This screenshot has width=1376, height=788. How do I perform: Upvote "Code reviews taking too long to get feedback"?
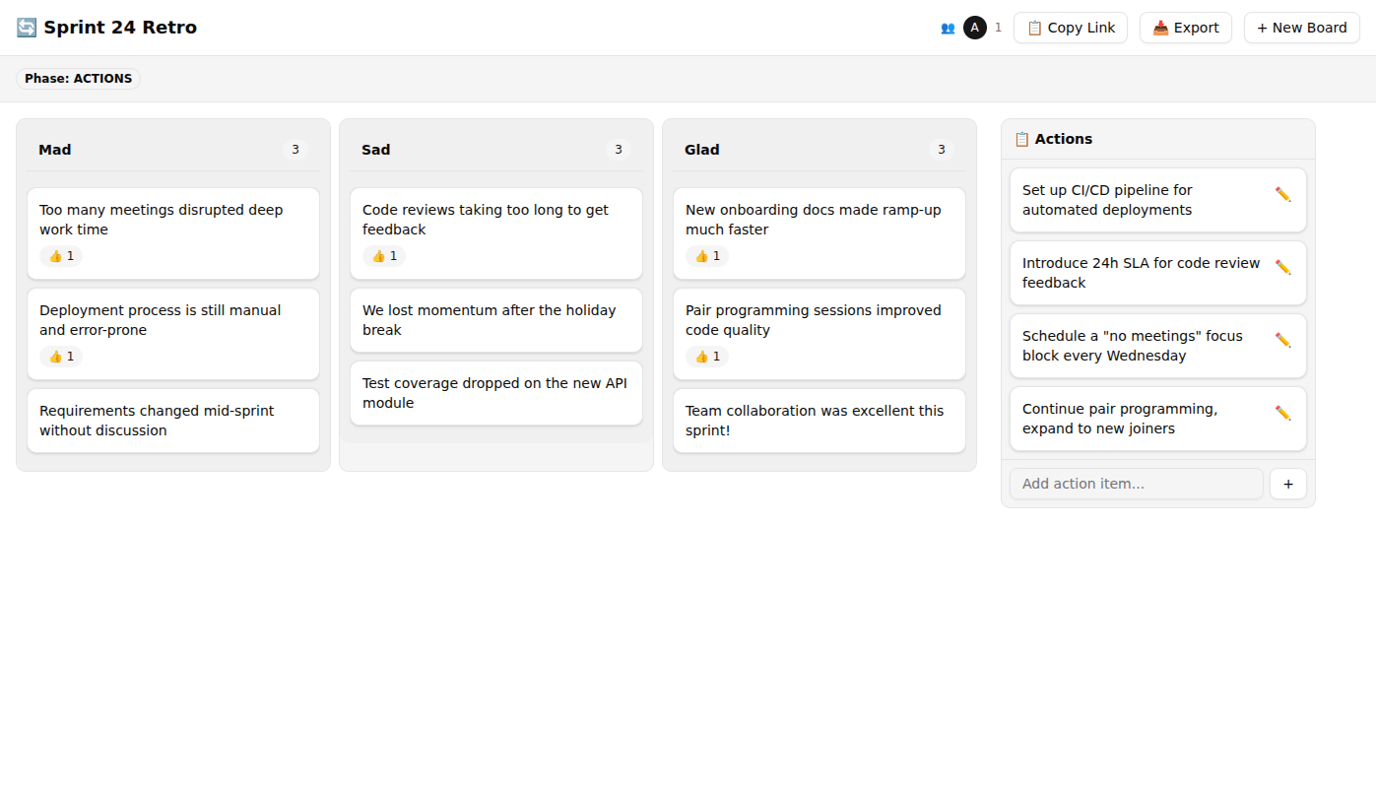point(383,256)
